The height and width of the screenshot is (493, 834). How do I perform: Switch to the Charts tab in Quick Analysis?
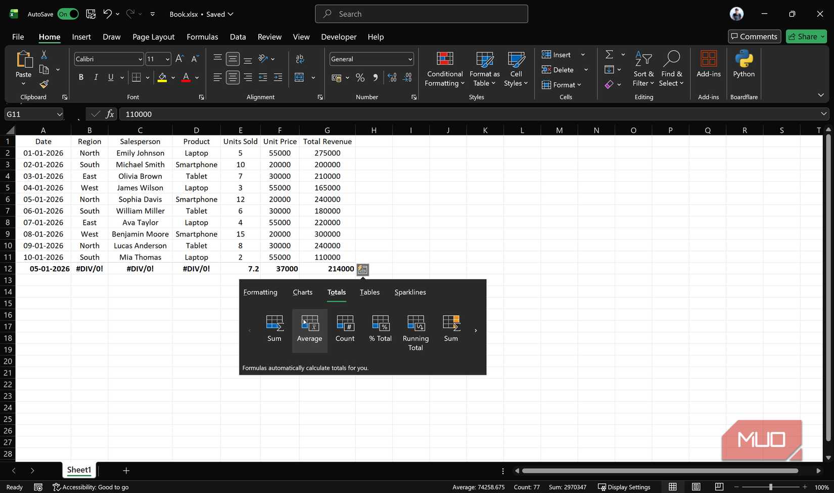pyautogui.click(x=302, y=292)
